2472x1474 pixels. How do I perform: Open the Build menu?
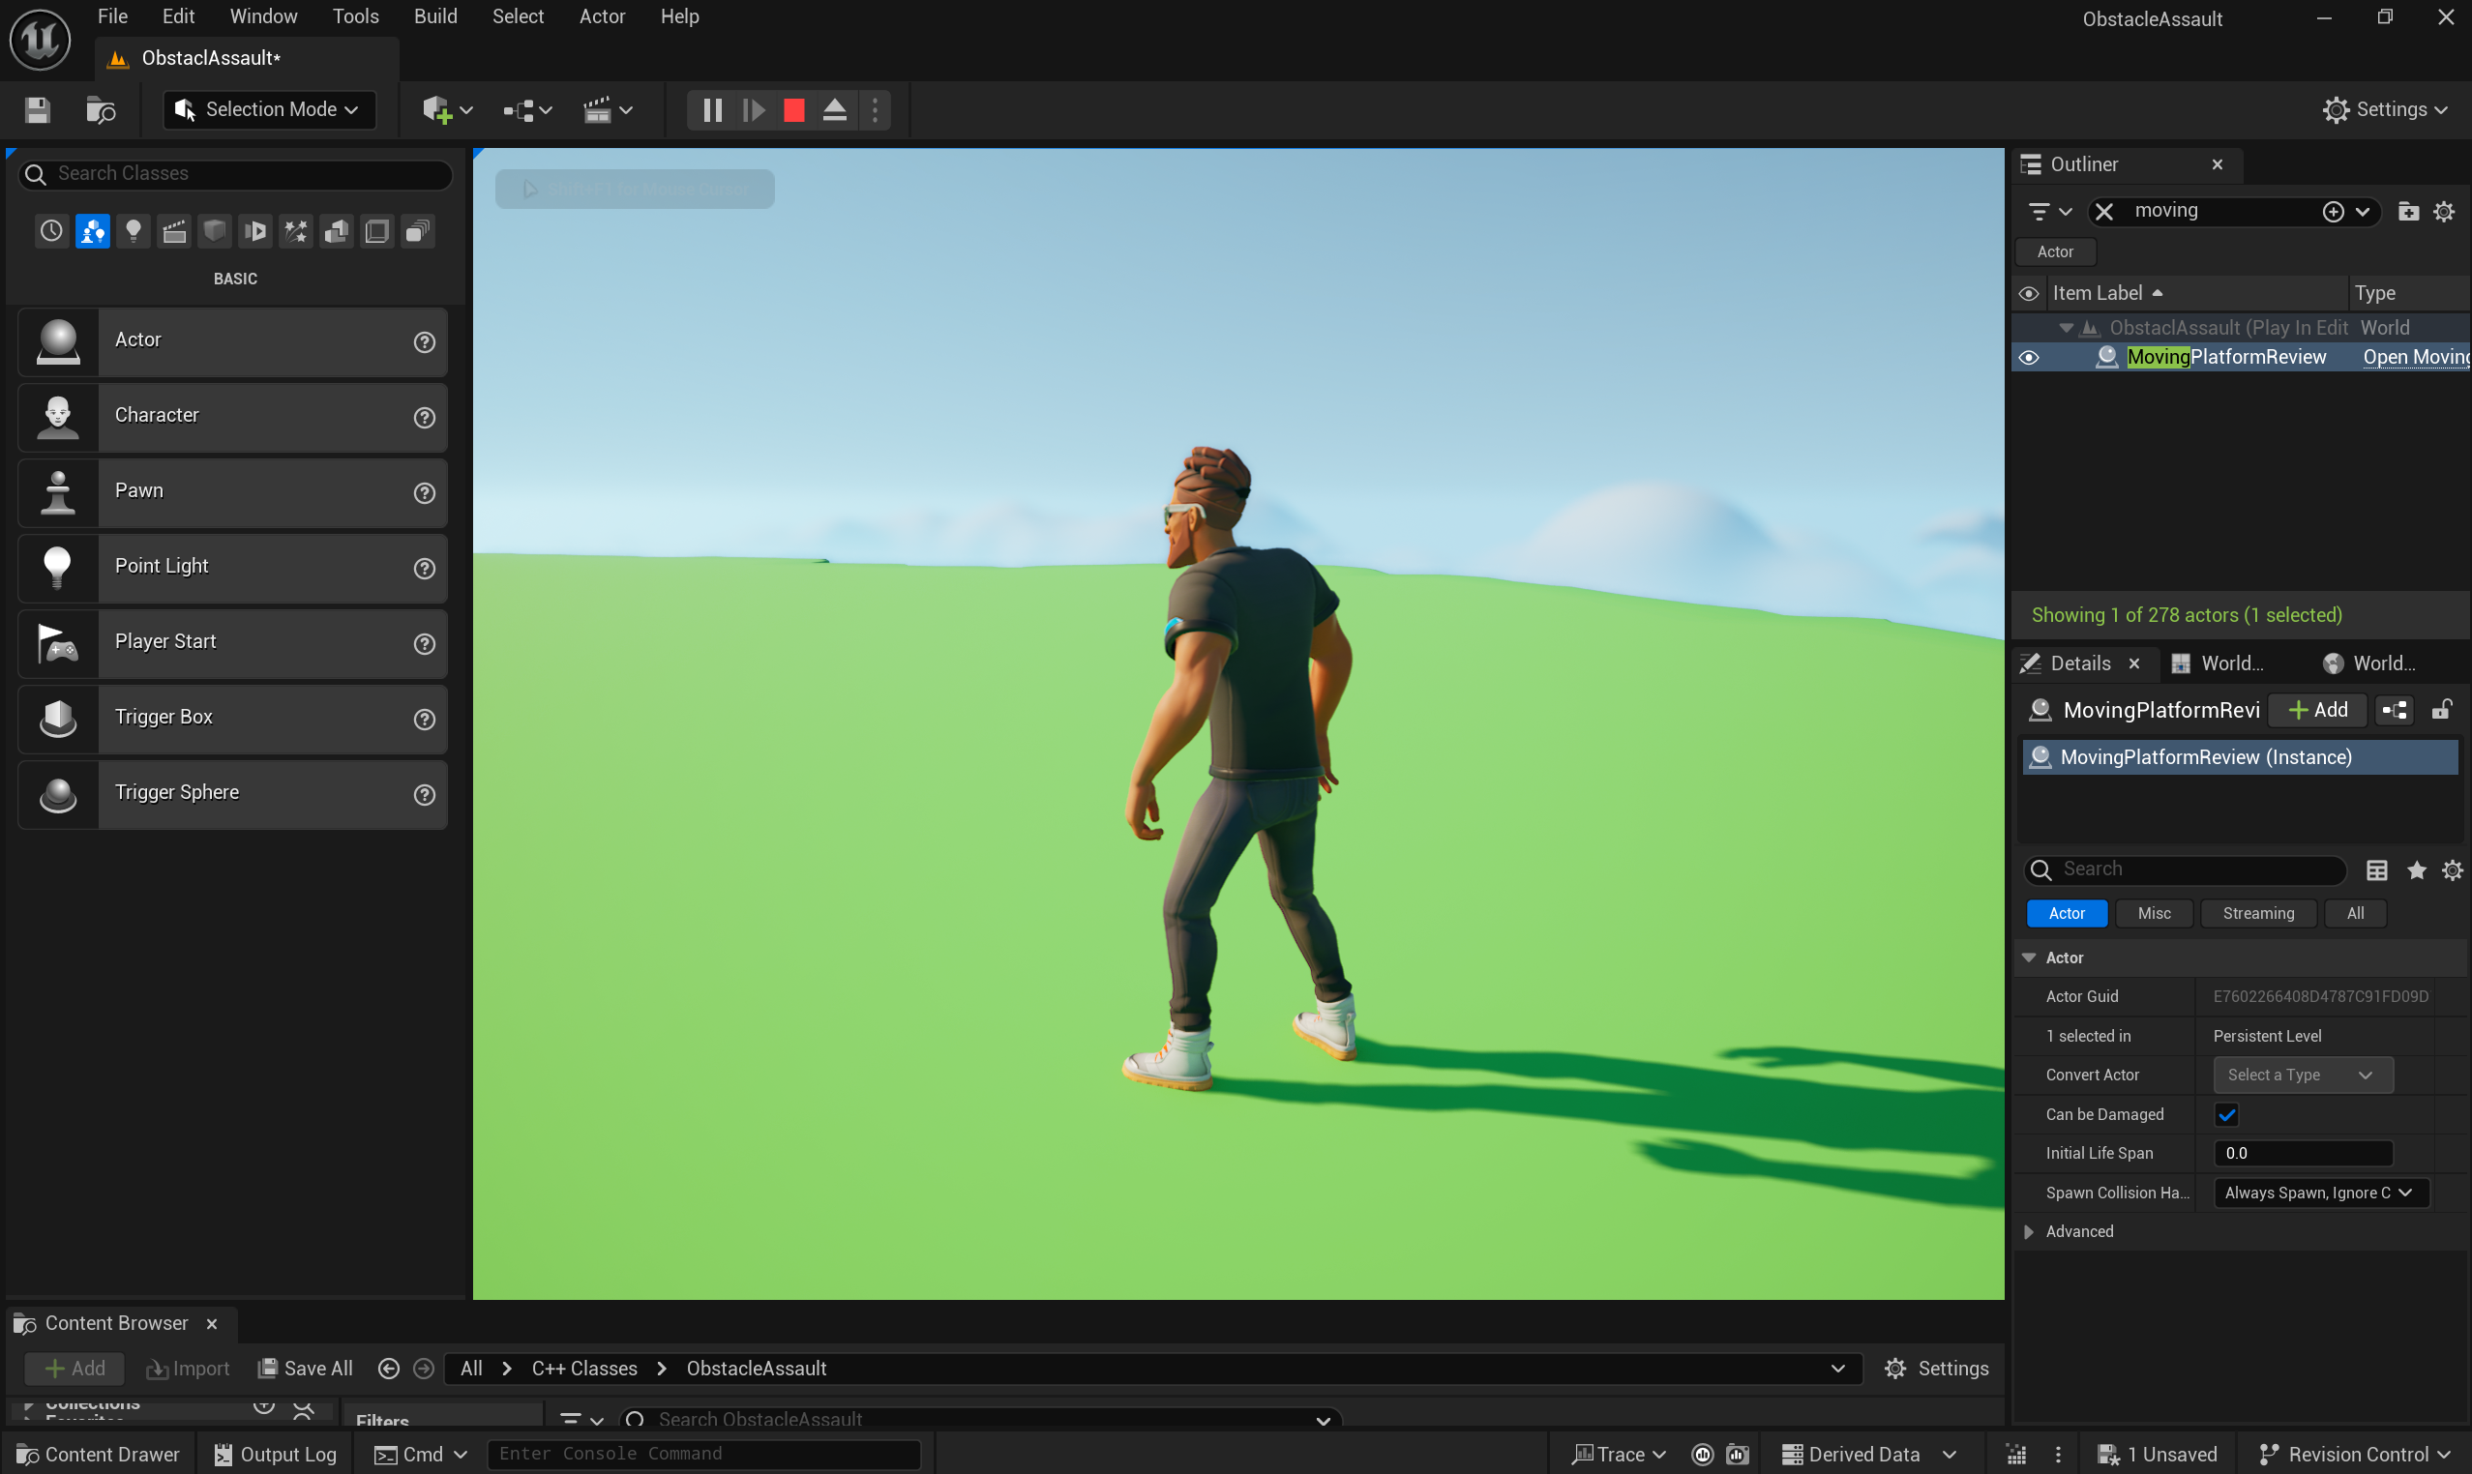pyautogui.click(x=435, y=16)
